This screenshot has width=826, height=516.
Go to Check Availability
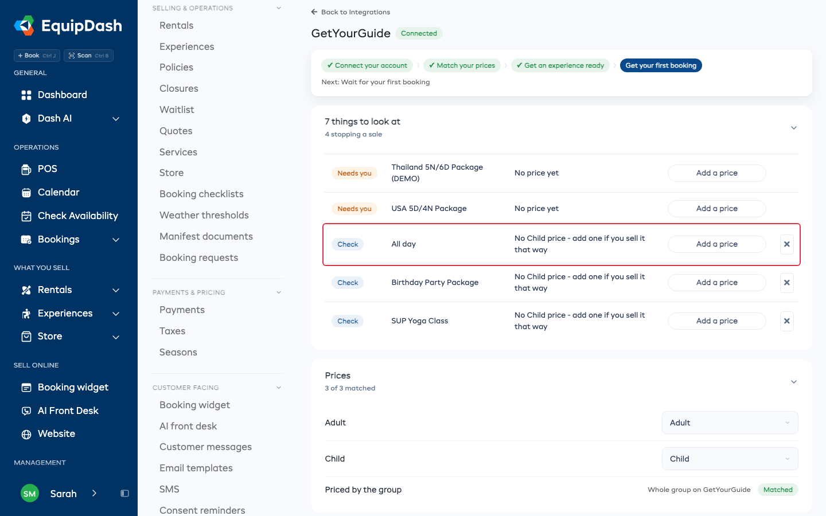tap(77, 216)
